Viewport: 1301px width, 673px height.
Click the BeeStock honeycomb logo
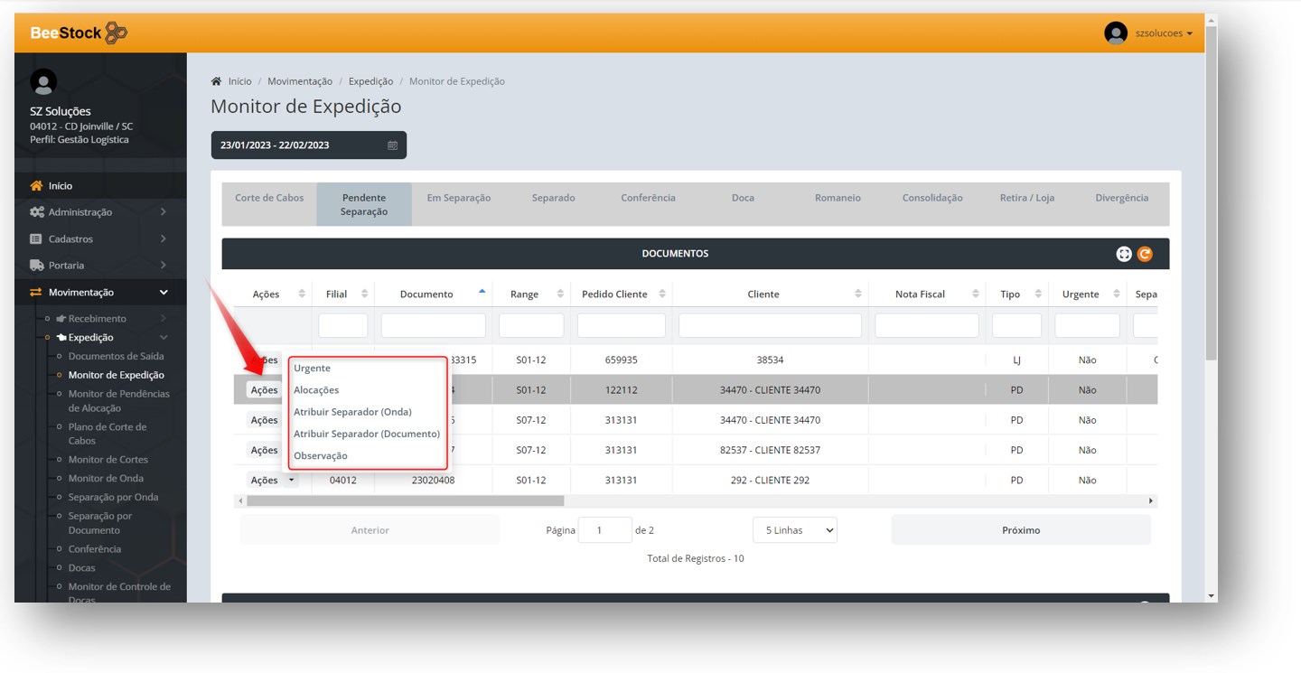click(116, 33)
